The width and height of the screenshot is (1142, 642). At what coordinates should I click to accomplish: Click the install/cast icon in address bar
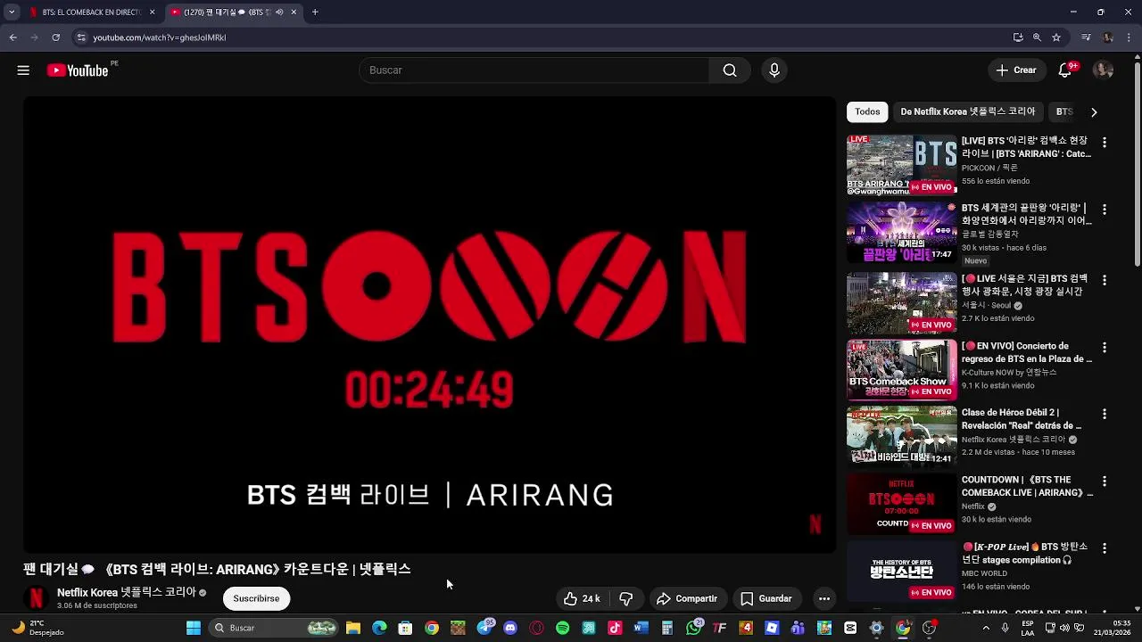(1018, 37)
